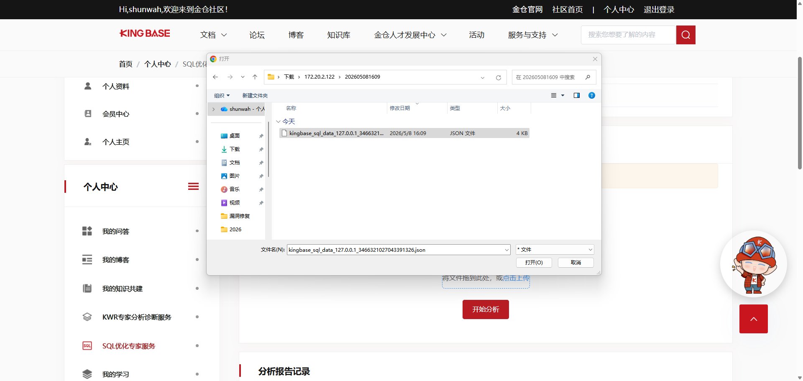Viewport: 803px width, 381px height.
Task: Go forward in the file dialog
Action: pyautogui.click(x=230, y=77)
